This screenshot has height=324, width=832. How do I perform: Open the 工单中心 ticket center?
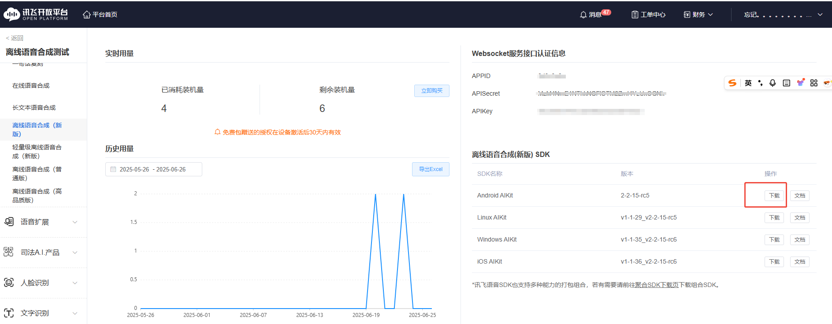pos(648,15)
